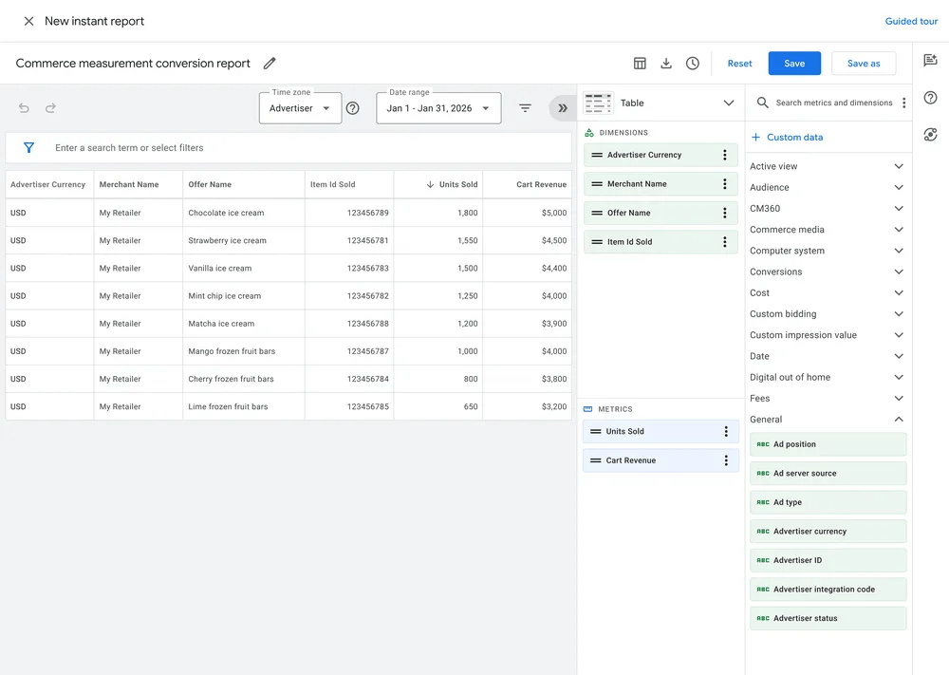The height and width of the screenshot is (675, 949).
Task: Click the download report icon
Action: [x=666, y=64]
